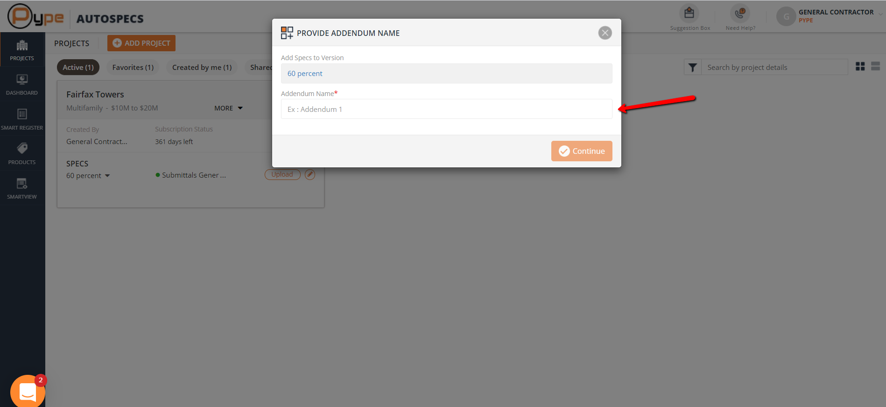Open the chat support bubble
The width and height of the screenshot is (886, 407).
click(x=28, y=392)
